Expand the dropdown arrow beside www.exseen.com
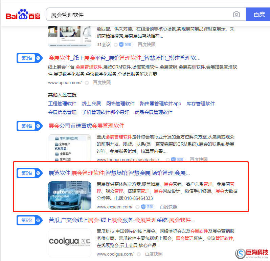The height and width of the screenshot is (261, 270). click(x=137, y=207)
